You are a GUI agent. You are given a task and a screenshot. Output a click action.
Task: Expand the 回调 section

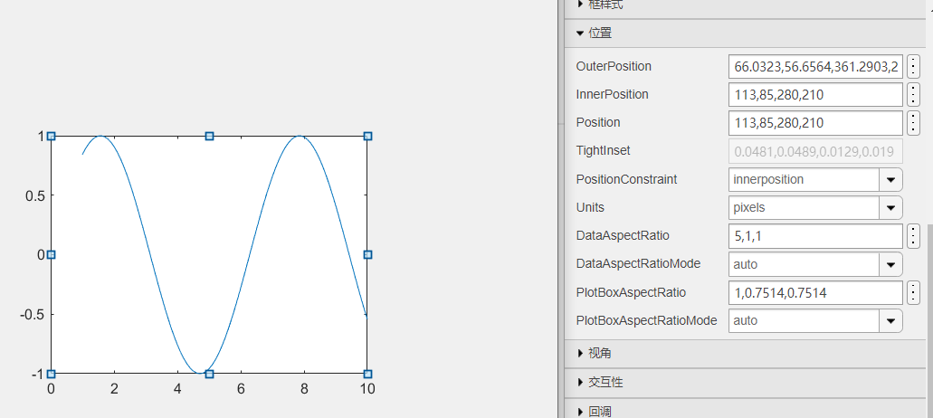(x=580, y=411)
